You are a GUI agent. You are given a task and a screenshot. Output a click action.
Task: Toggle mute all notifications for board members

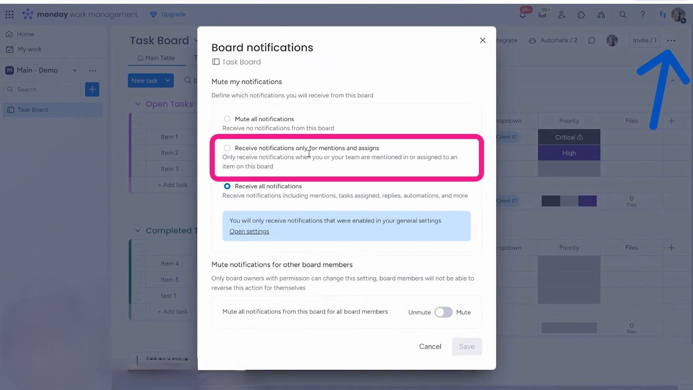tap(442, 311)
